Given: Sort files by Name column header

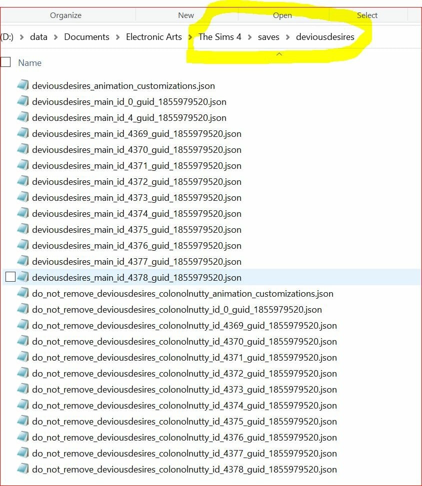Looking at the screenshot, I should pyautogui.click(x=30, y=62).
